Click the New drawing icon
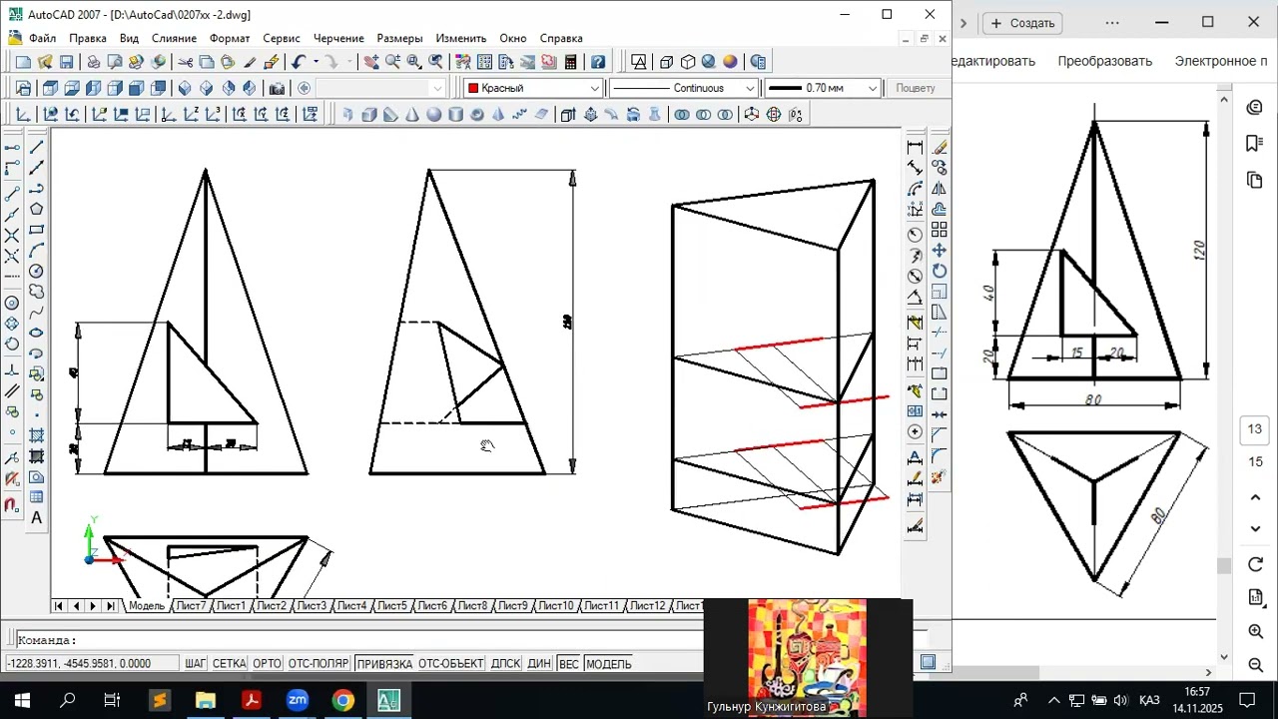This screenshot has height=719, width=1278. point(23,62)
